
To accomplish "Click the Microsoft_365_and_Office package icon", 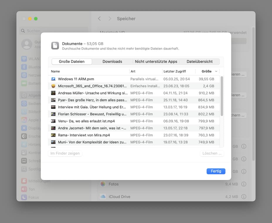I will click(x=53, y=86).
